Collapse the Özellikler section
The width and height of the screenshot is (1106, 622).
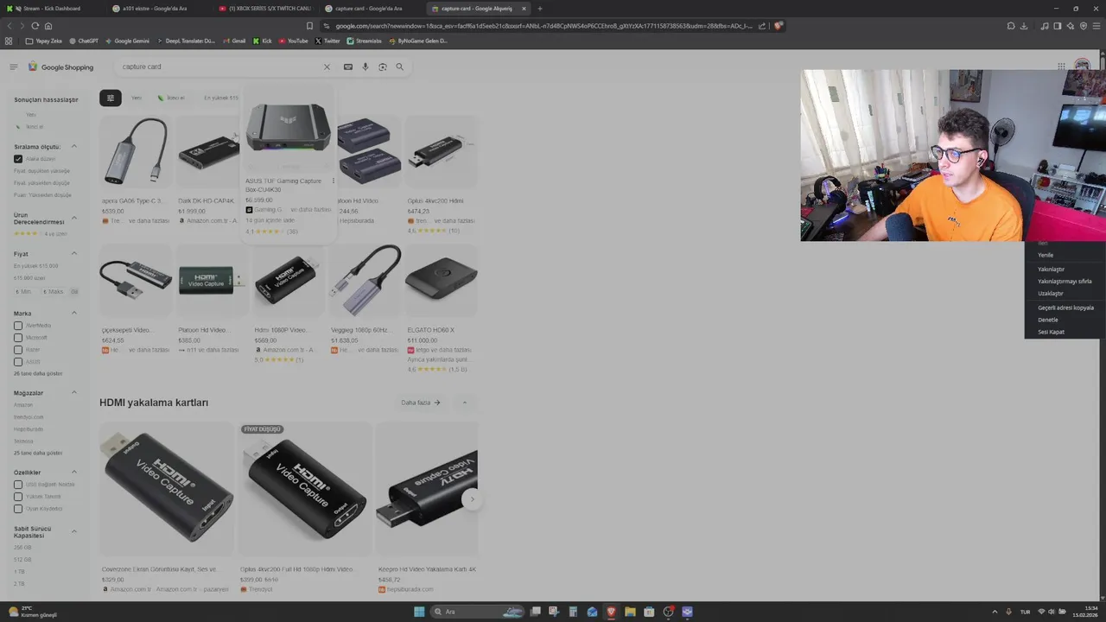74,473
